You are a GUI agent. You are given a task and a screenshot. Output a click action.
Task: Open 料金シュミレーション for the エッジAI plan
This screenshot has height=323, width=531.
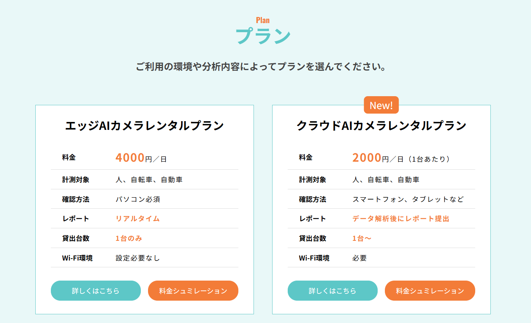click(x=193, y=291)
